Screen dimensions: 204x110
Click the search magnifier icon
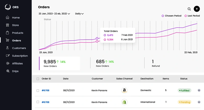pyautogui.click(x=189, y=9)
